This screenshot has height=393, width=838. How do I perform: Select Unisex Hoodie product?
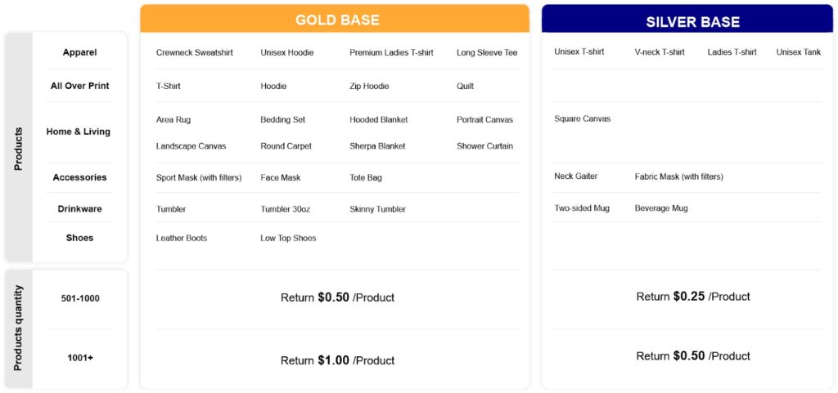click(x=287, y=53)
